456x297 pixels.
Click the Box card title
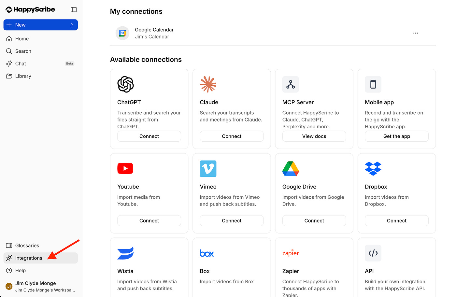point(205,271)
